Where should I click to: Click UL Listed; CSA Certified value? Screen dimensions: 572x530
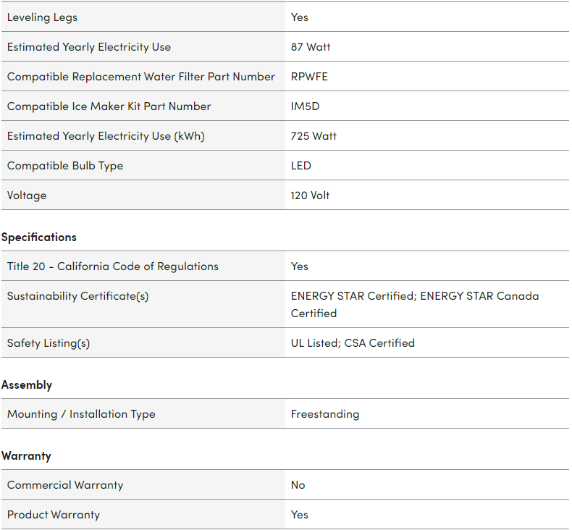[353, 343]
